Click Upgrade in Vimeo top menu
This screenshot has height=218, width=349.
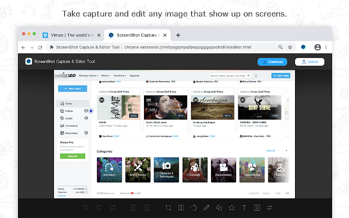(x=135, y=76)
